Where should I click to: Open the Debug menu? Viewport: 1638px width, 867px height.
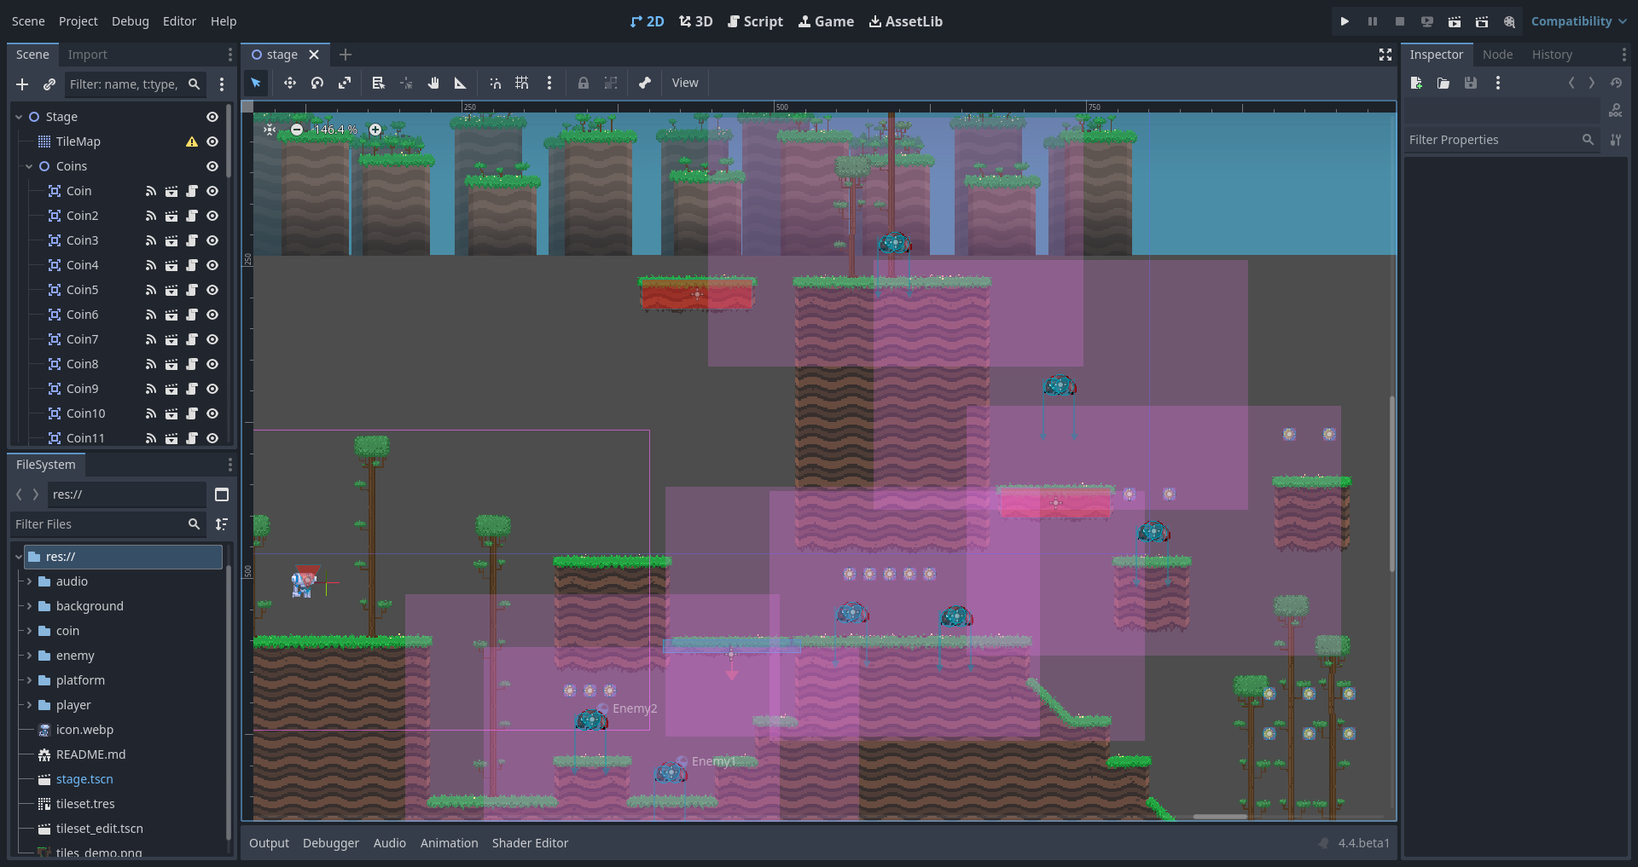pos(130,20)
